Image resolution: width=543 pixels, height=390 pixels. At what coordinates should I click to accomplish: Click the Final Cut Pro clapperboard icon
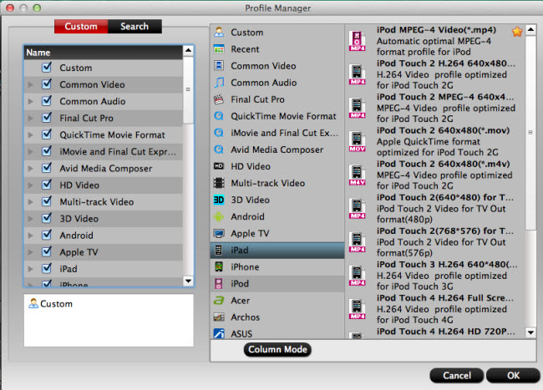219,99
